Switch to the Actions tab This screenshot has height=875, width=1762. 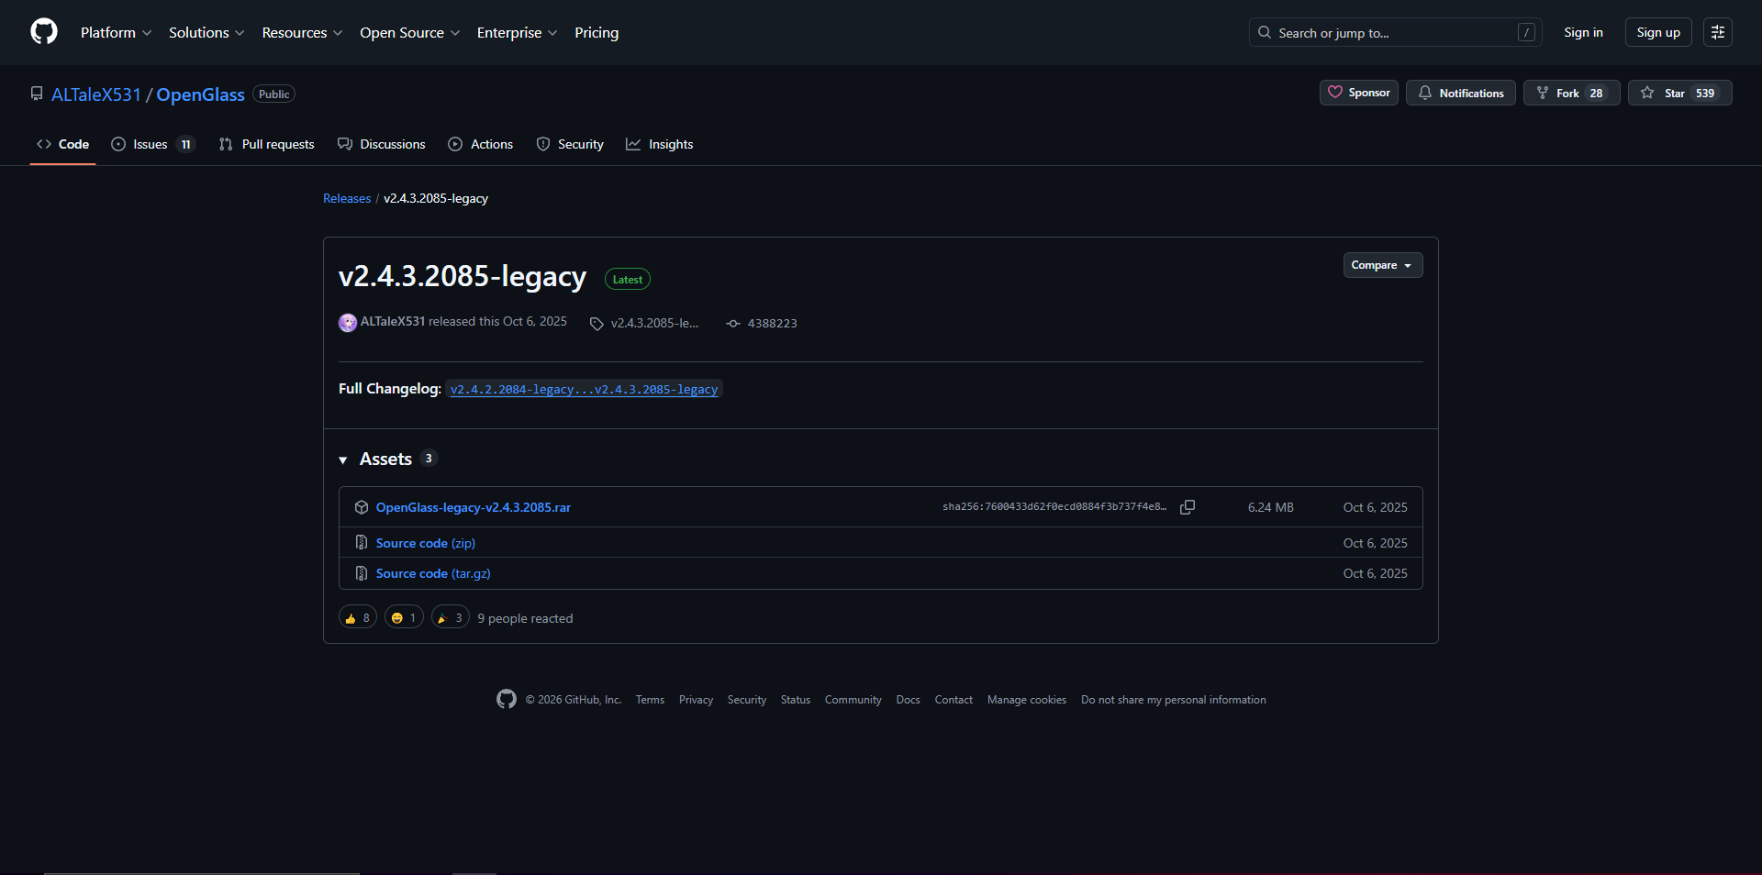(481, 144)
